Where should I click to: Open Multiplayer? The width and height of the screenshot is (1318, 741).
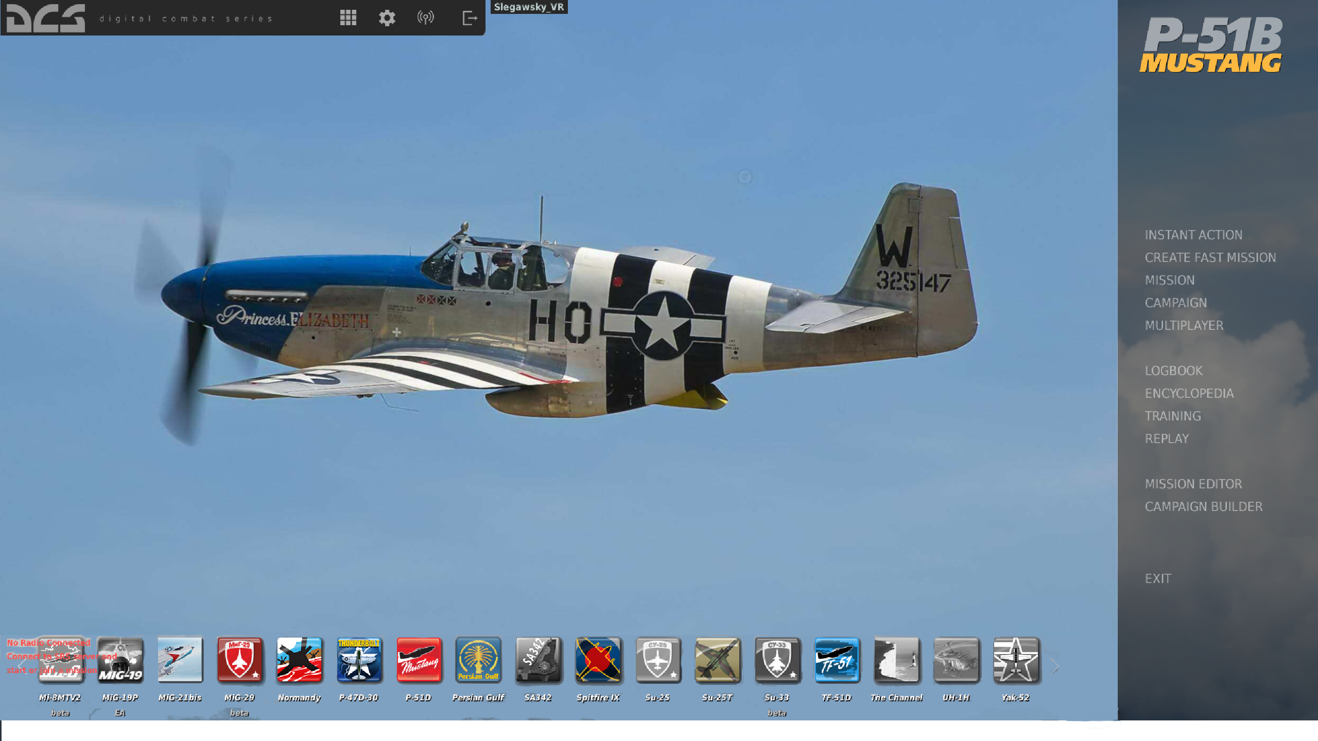[1184, 326]
